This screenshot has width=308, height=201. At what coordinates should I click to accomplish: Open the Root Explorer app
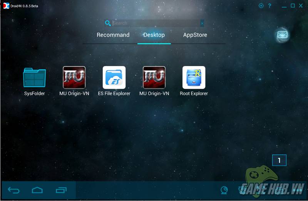coord(194,78)
